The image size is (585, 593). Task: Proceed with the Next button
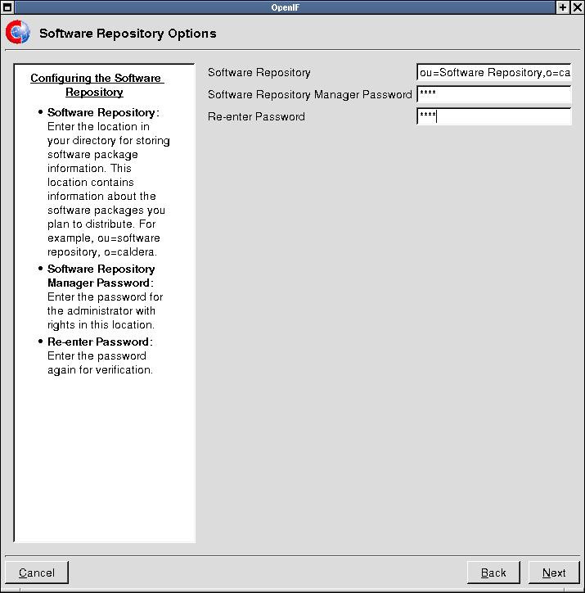554,573
